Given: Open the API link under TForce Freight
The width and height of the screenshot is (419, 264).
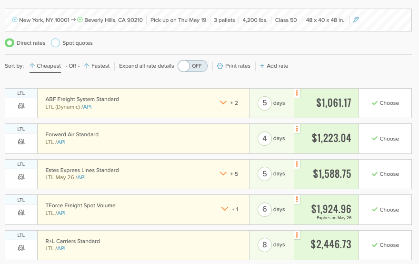Looking at the screenshot, I should click(61, 213).
